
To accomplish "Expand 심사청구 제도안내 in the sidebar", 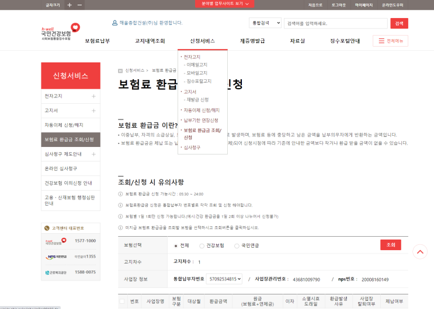I will (x=93, y=154).
